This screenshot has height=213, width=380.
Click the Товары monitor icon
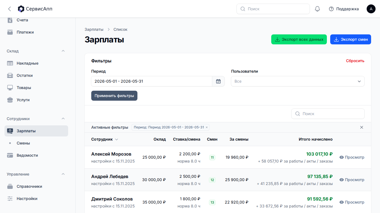(10, 88)
